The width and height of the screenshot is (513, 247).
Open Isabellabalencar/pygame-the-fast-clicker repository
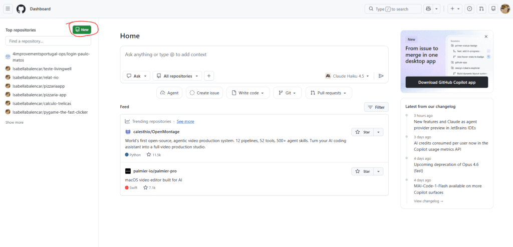point(50,112)
